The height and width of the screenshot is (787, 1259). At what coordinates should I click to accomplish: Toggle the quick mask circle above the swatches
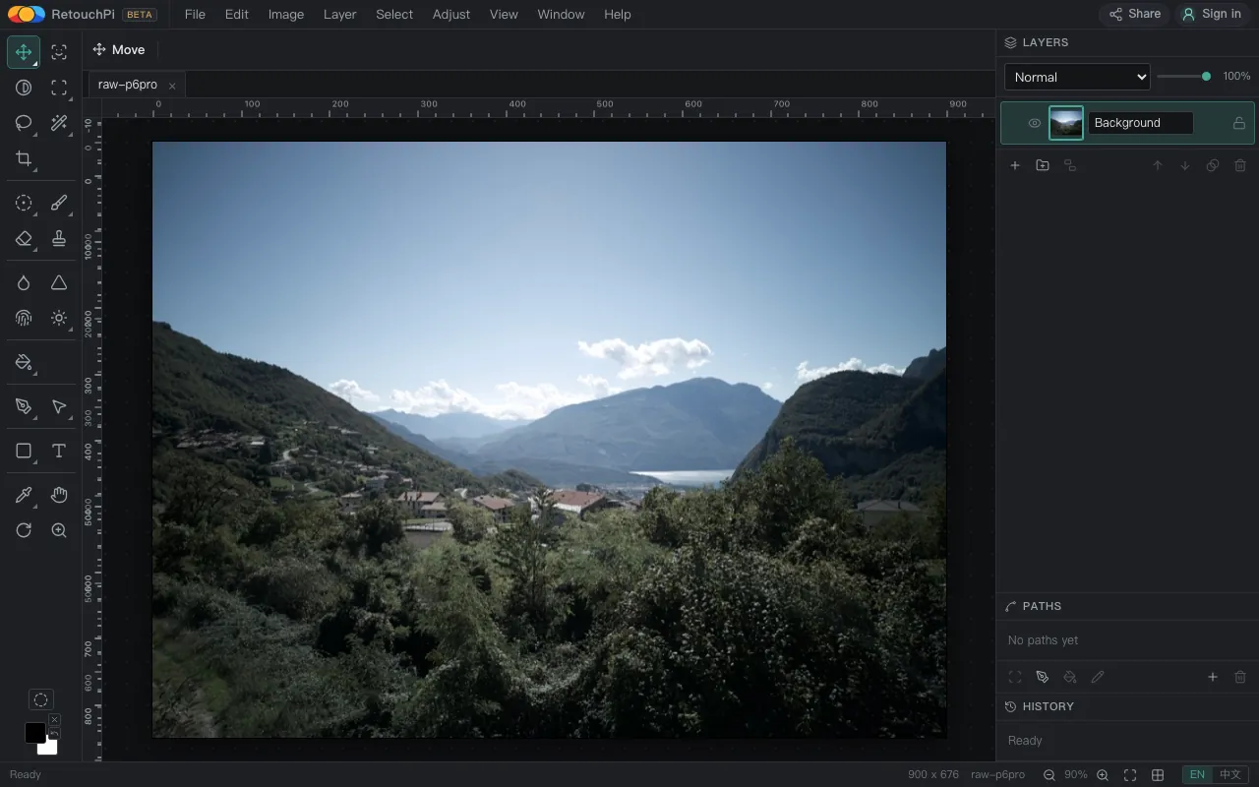pyautogui.click(x=40, y=699)
